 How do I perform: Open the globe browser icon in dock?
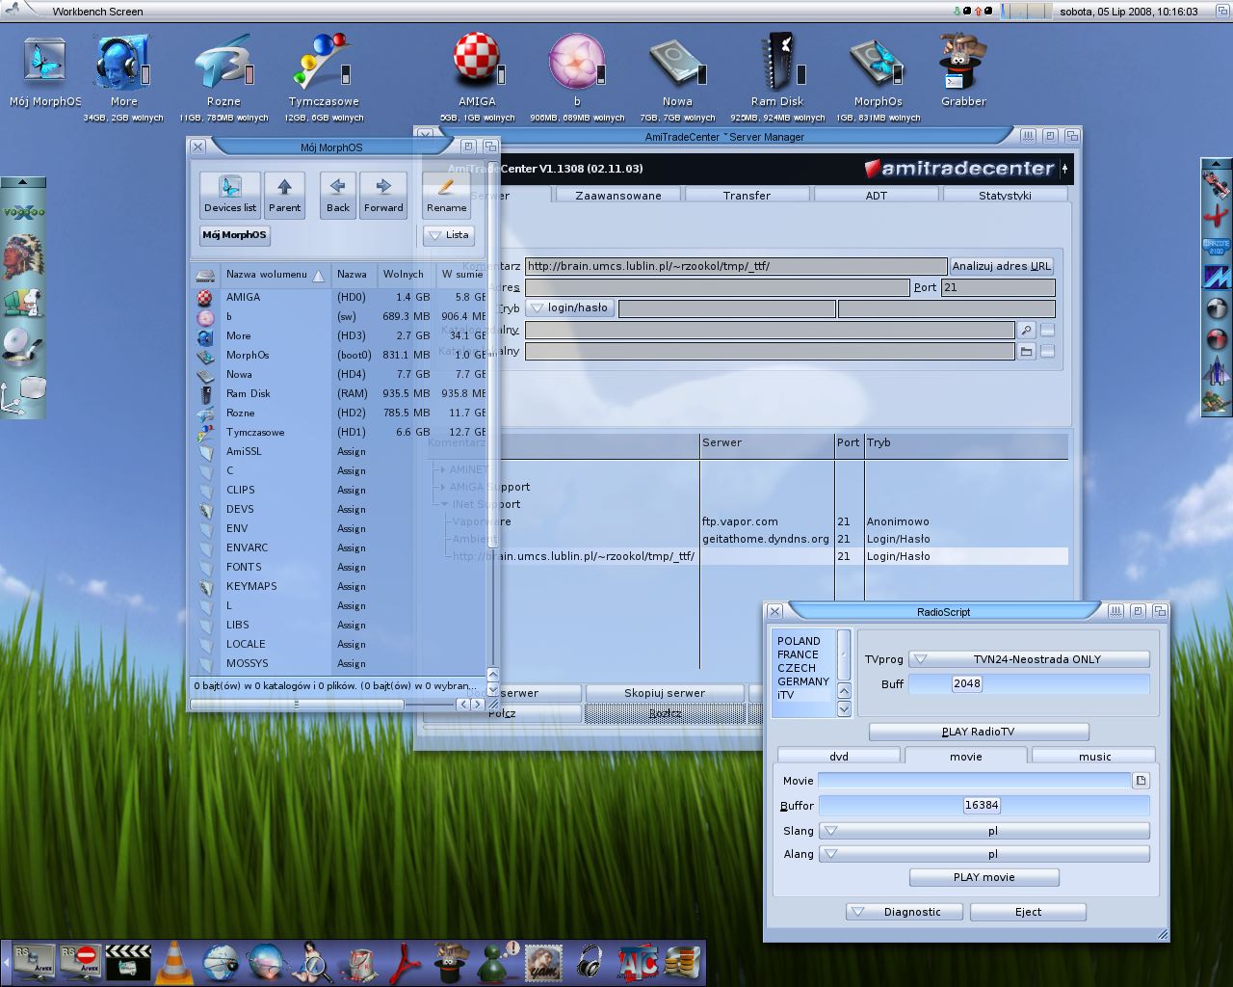pyautogui.click(x=221, y=961)
